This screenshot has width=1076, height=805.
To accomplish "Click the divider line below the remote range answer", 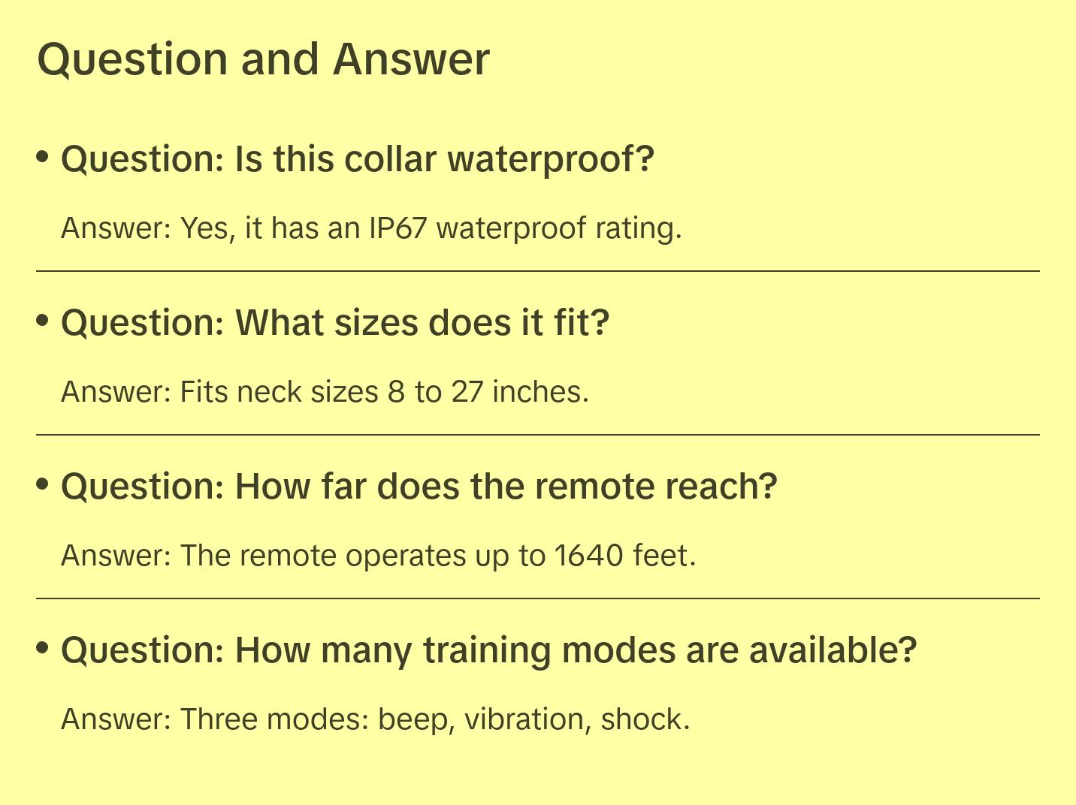I will click(x=538, y=598).
